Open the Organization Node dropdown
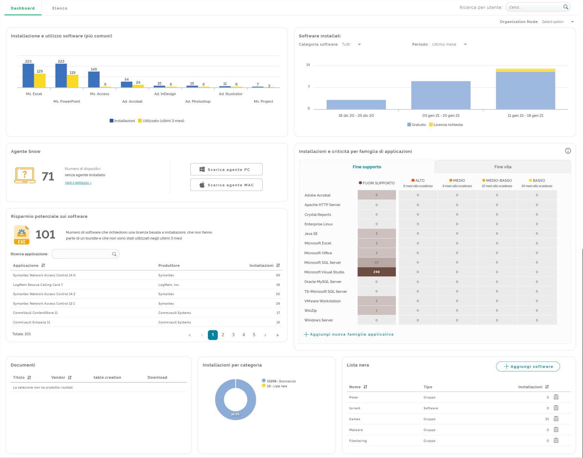 pos(558,22)
